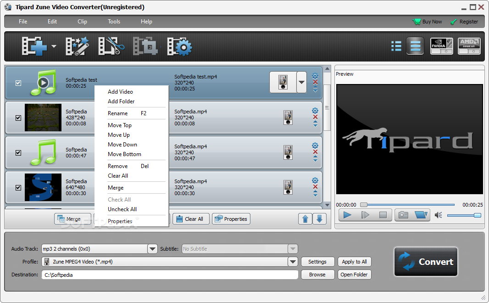489x303 pixels.
Task: Click the Add Video toolbar icon
Action: pyautogui.click(x=34, y=46)
